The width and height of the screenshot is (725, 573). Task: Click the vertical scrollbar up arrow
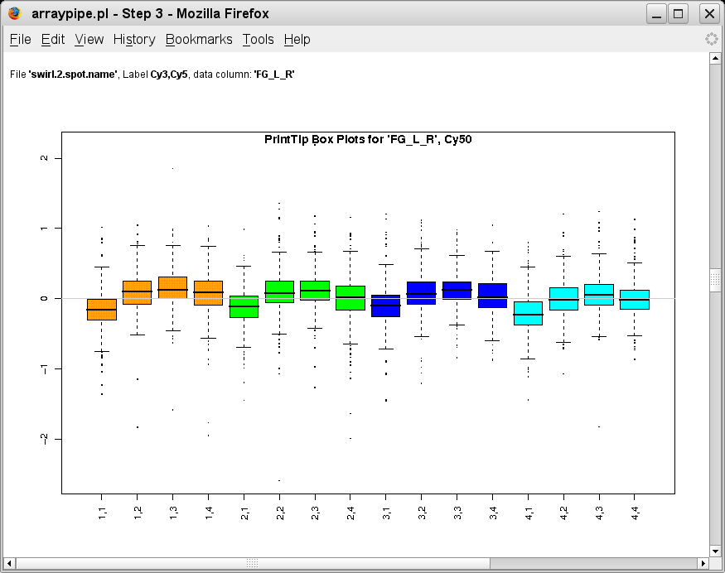[x=715, y=58]
